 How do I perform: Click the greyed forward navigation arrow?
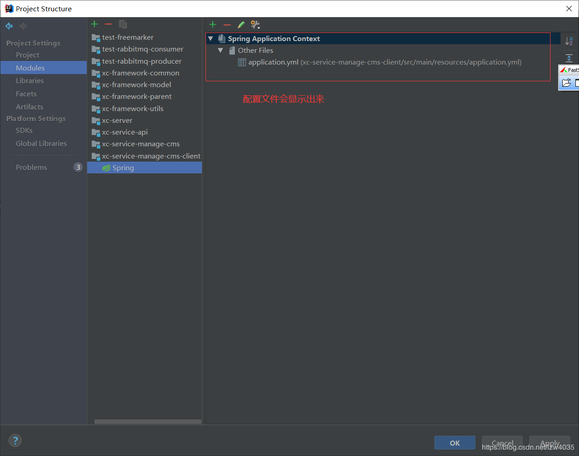23,26
